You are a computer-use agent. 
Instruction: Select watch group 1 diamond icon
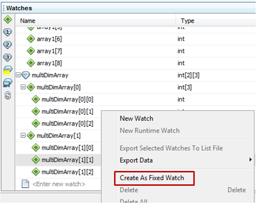tap(7, 32)
